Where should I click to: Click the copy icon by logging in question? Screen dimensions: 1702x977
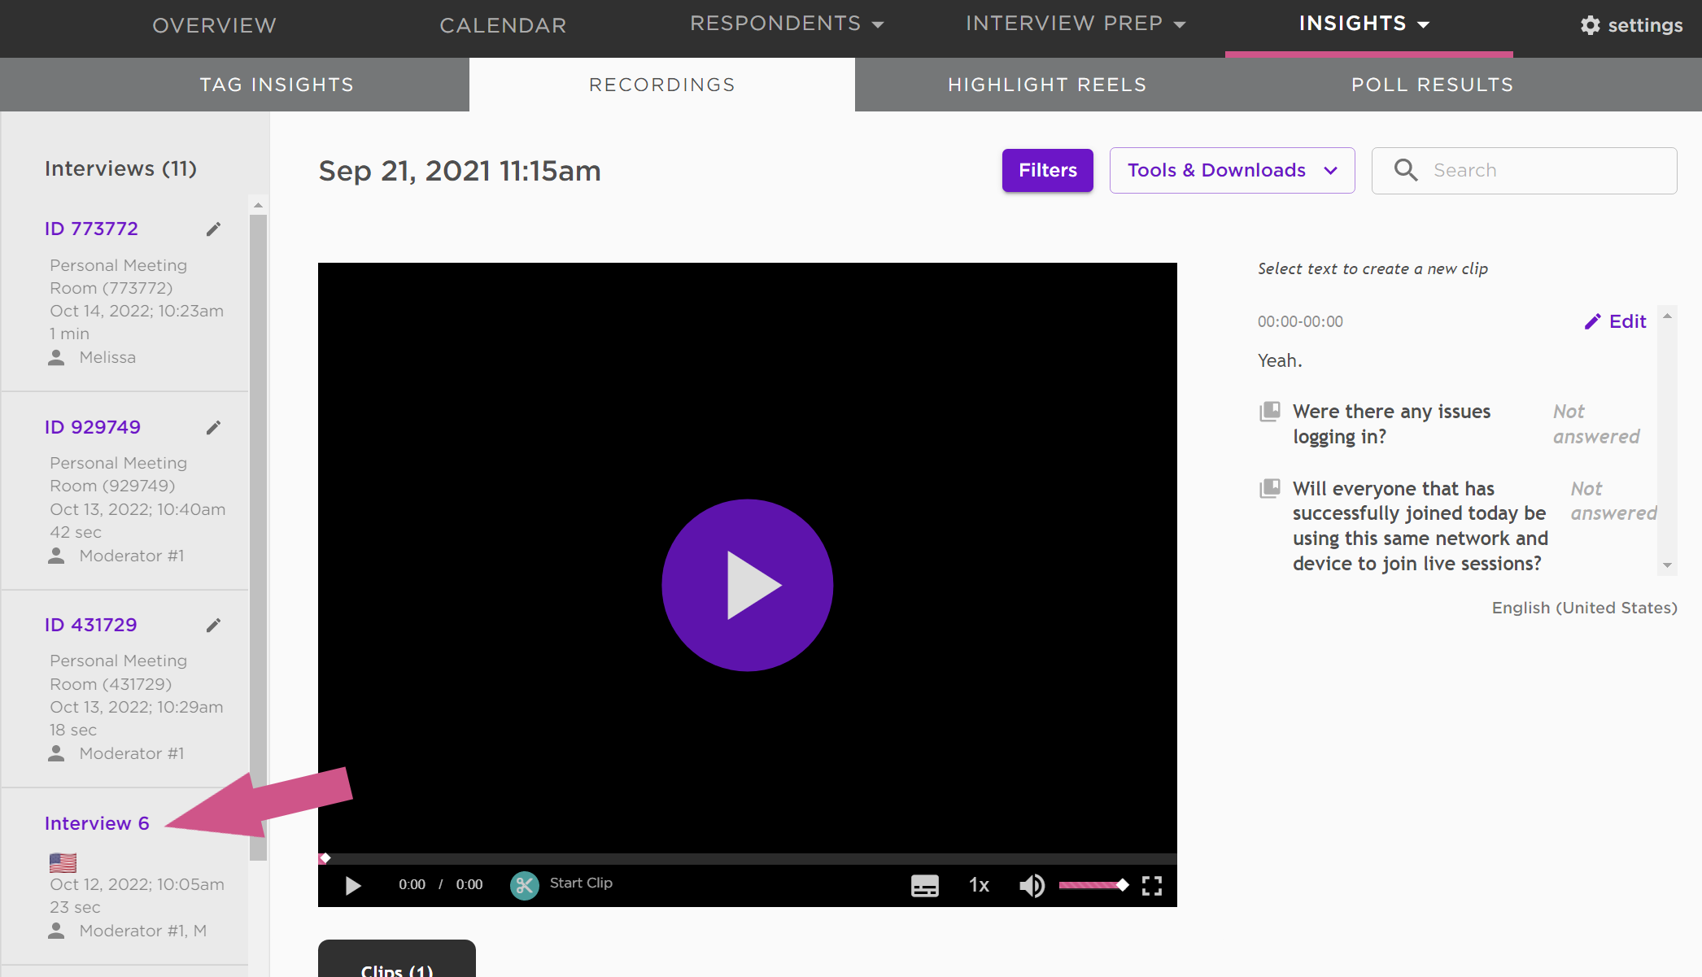1269,412
